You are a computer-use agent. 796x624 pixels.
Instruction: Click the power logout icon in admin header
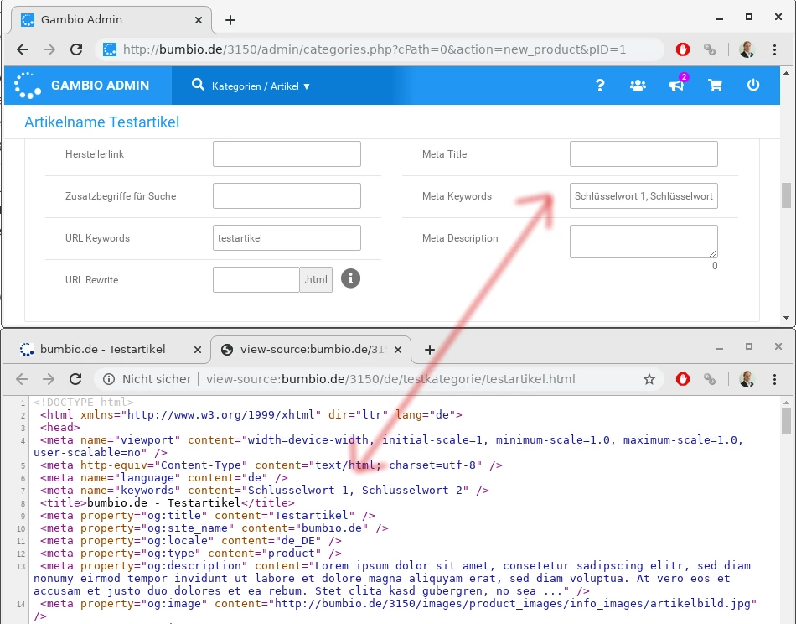(753, 85)
